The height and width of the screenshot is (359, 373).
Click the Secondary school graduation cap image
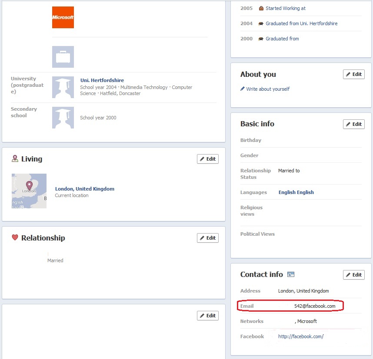(x=63, y=117)
